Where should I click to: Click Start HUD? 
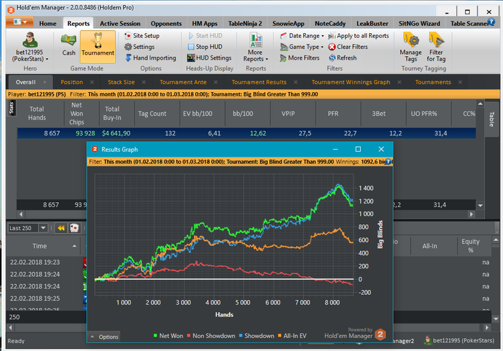[x=206, y=36]
